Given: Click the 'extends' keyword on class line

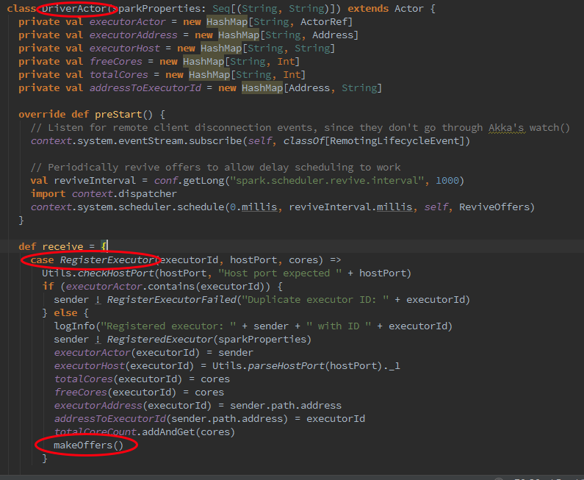Looking at the screenshot, I should (x=368, y=9).
